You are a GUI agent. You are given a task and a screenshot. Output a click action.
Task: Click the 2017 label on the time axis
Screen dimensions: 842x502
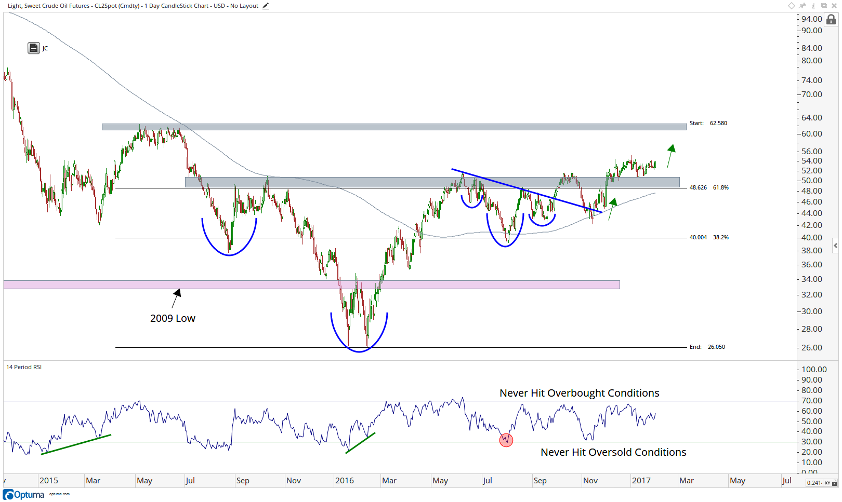641,481
